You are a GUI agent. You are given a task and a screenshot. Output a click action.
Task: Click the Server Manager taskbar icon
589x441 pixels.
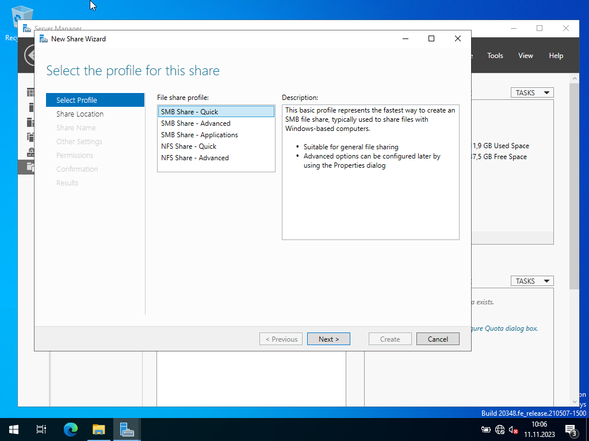point(127,429)
